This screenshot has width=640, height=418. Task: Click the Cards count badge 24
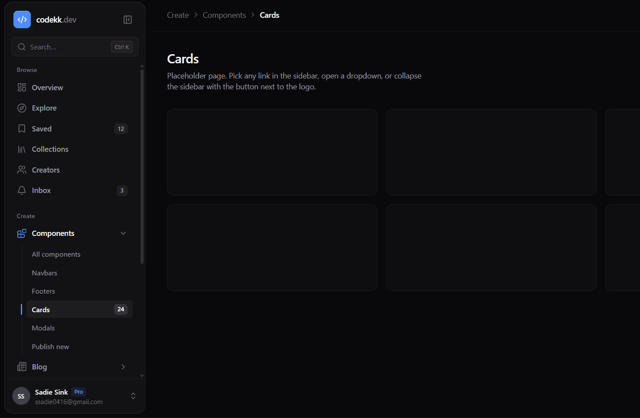121,309
